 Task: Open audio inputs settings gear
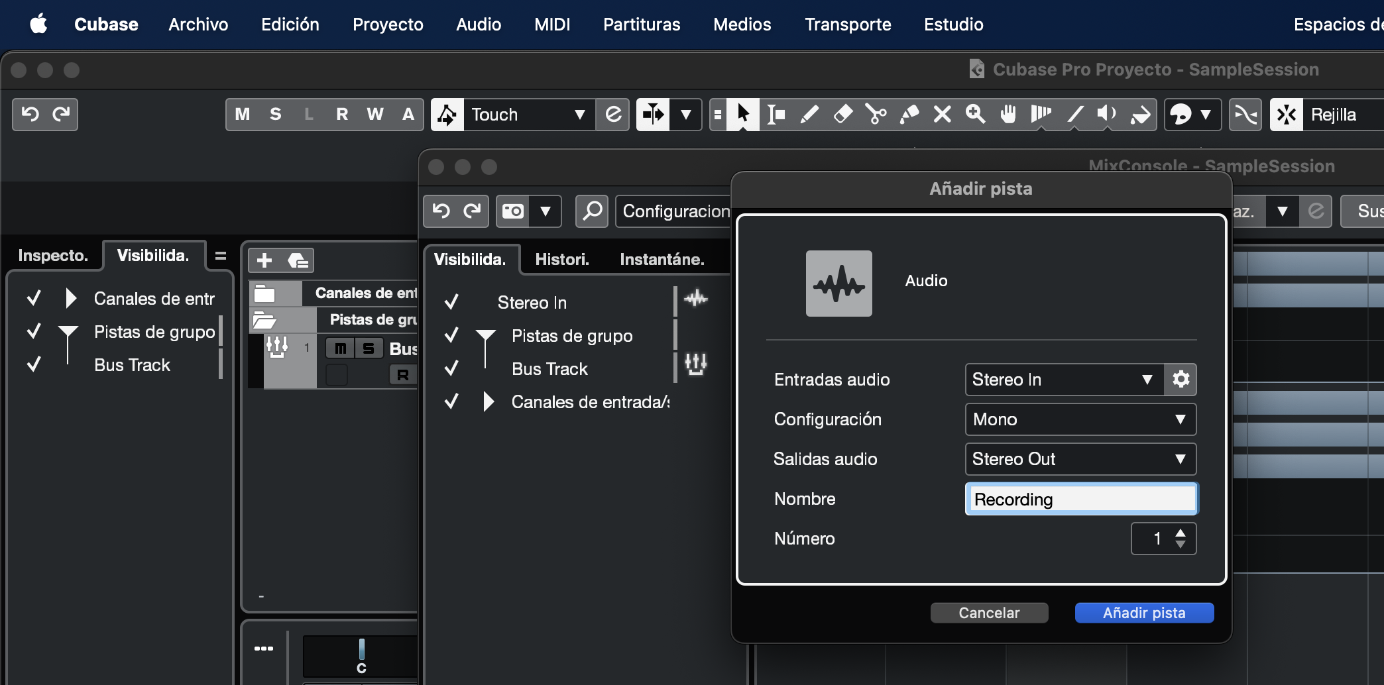click(1181, 380)
